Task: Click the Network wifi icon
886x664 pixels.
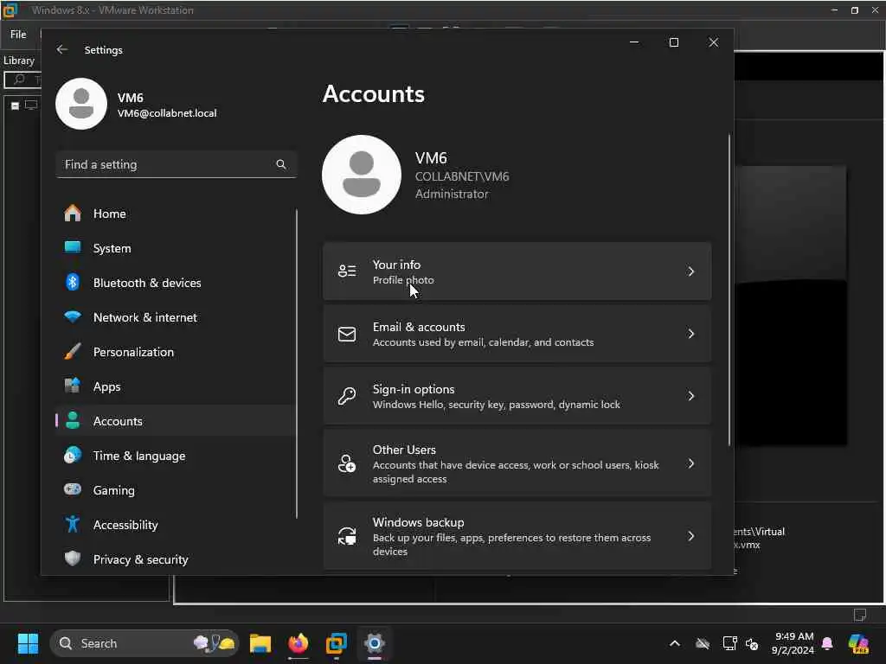Action: (73, 316)
